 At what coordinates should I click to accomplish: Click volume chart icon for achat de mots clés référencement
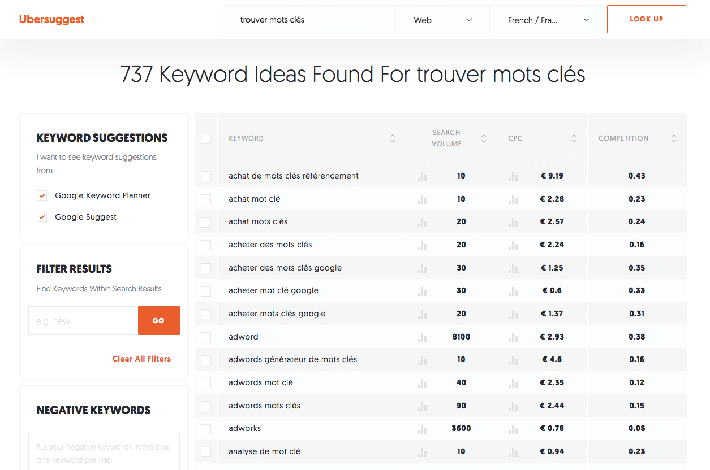tap(422, 176)
